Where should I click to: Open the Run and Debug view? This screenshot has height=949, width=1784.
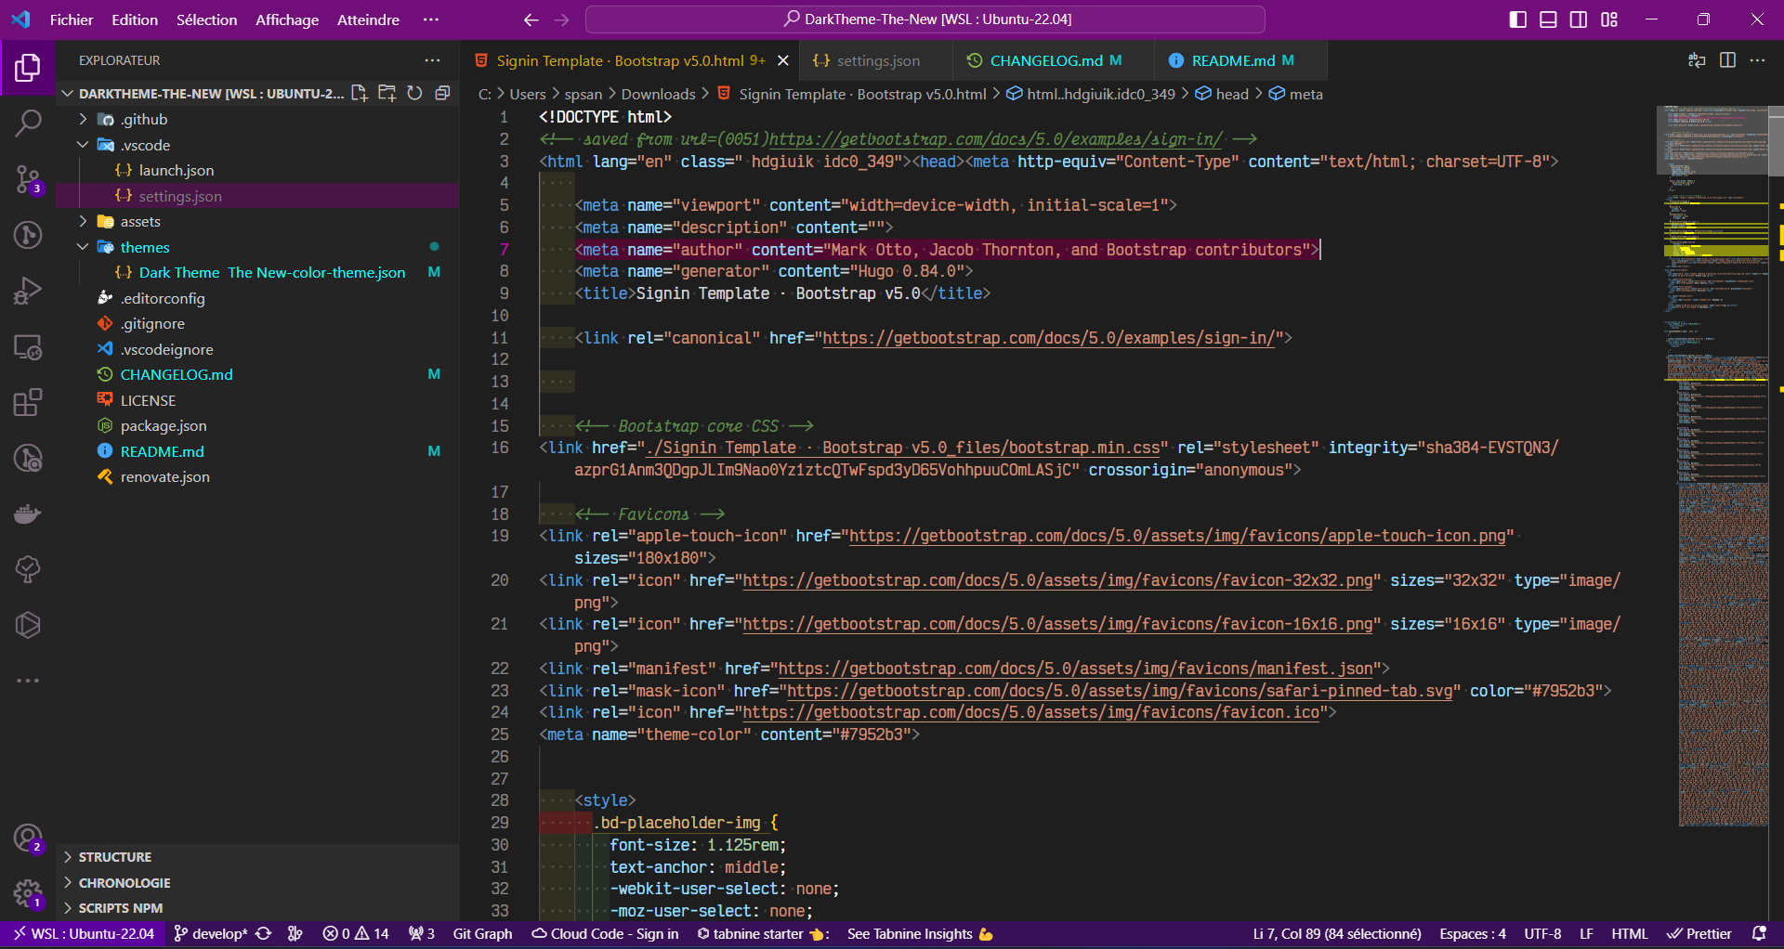click(x=28, y=291)
